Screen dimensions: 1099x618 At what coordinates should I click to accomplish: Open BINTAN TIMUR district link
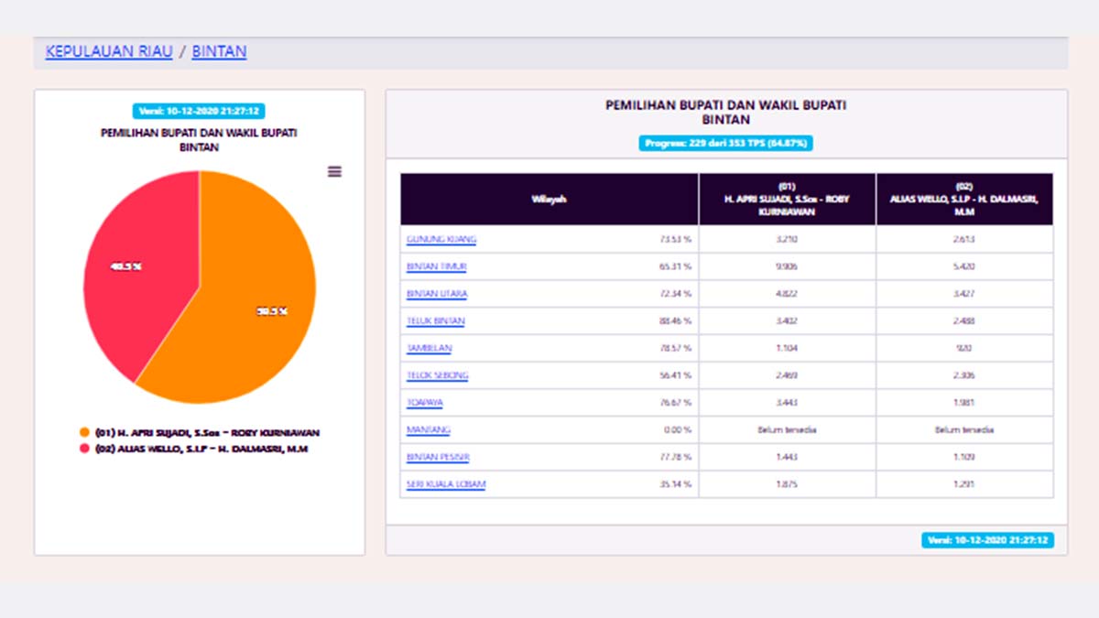(x=437, y=266)
